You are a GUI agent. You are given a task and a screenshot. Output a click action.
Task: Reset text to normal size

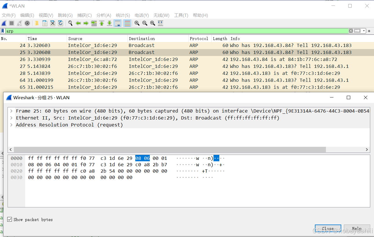(x=152, y=23)
